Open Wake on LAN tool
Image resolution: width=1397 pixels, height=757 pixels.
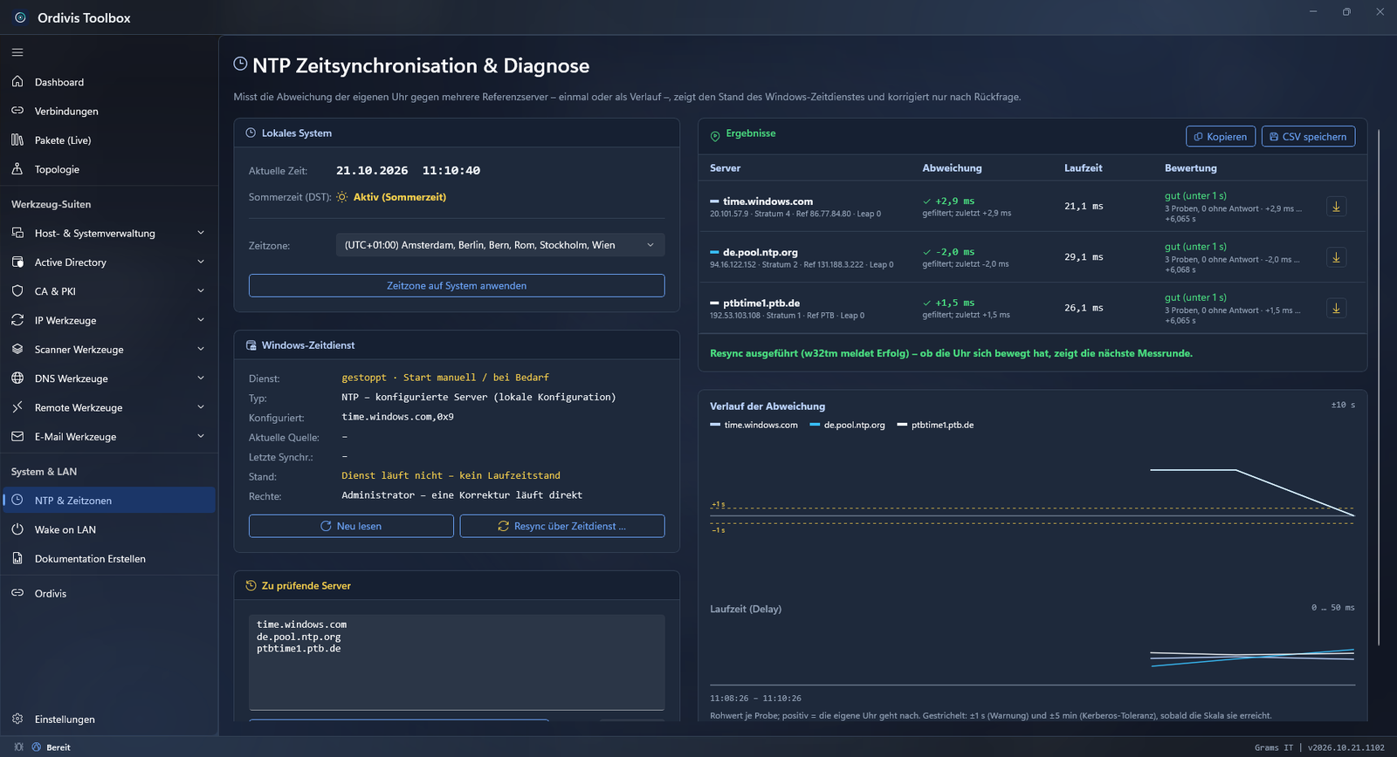(108, 529)
